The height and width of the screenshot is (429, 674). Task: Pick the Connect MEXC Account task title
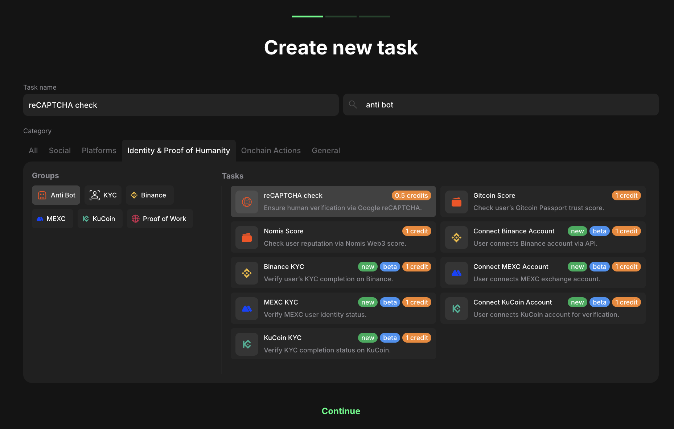click(511, 267)
